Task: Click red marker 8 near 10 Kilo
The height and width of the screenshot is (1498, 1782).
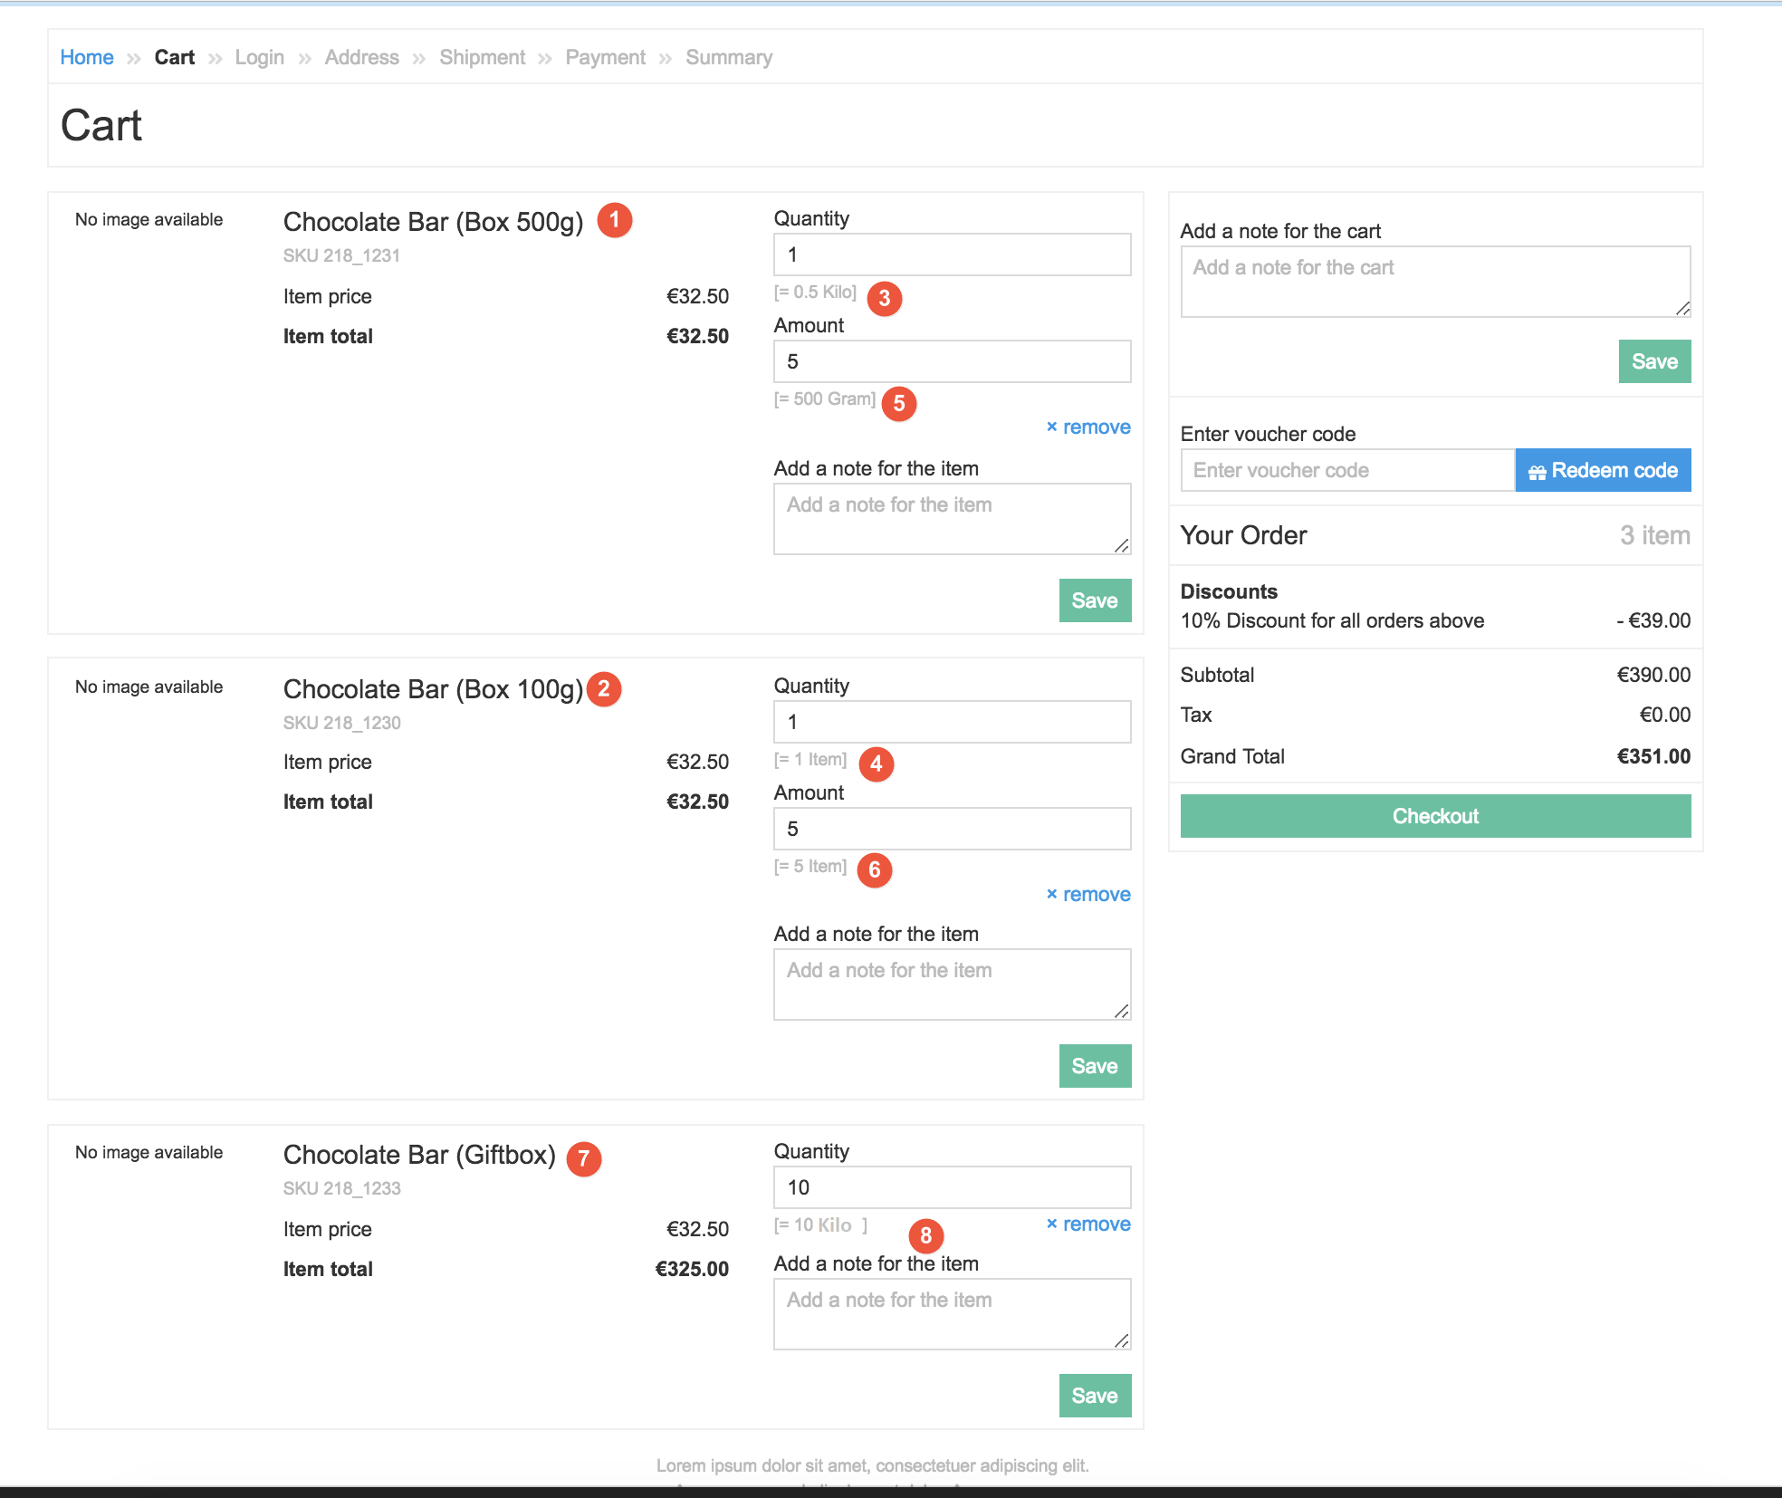Action: click(925, 1235)
